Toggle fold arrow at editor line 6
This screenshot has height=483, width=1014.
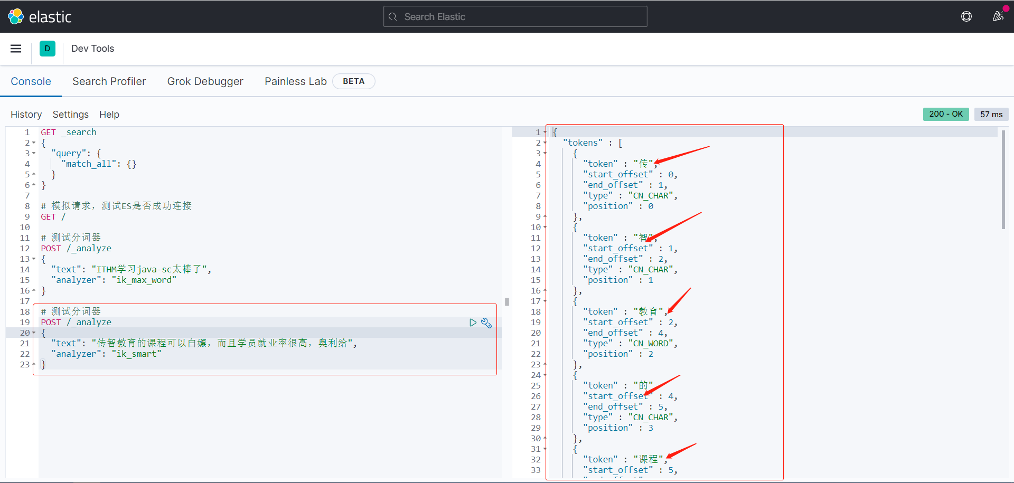coord(34,185)
